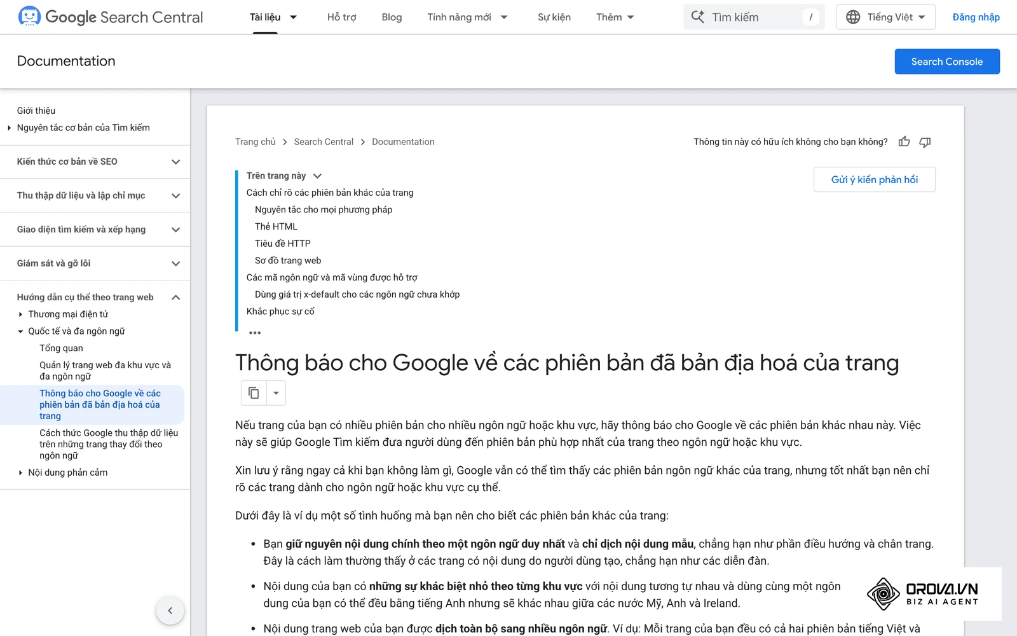Screen dimensions: 1017x636
Task: Open the copy options dropdown arrow
Action: [276, 393]
